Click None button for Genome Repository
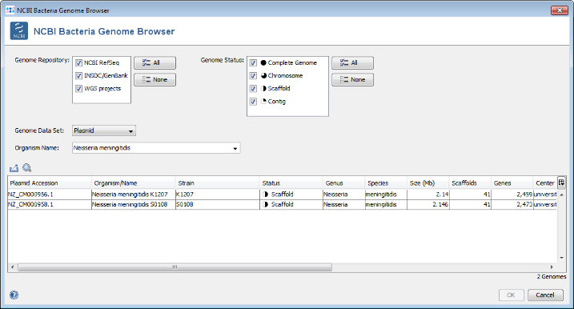574x309 pixels. (x=155, y=79)
